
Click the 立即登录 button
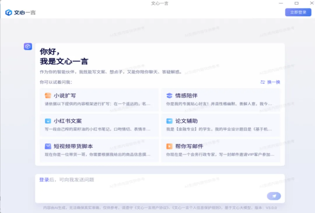click(298, 13)
